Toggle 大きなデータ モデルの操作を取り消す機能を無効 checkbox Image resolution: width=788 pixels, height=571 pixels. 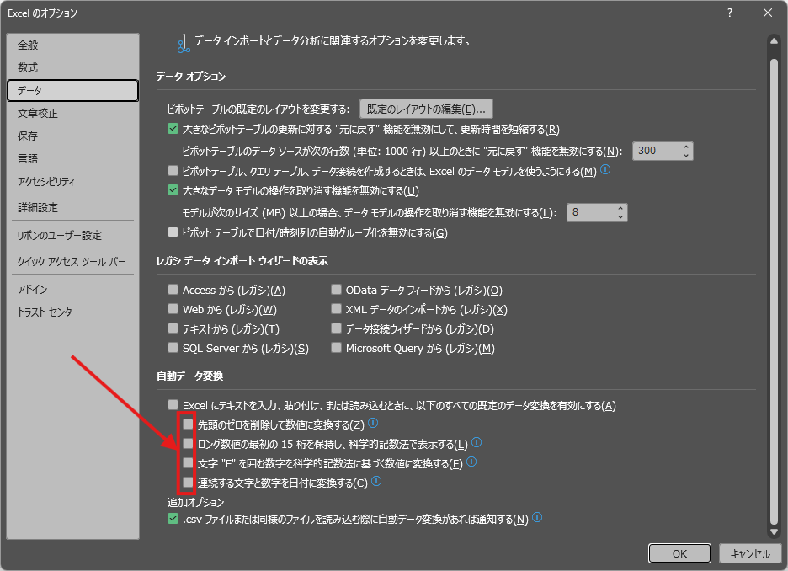173,190
